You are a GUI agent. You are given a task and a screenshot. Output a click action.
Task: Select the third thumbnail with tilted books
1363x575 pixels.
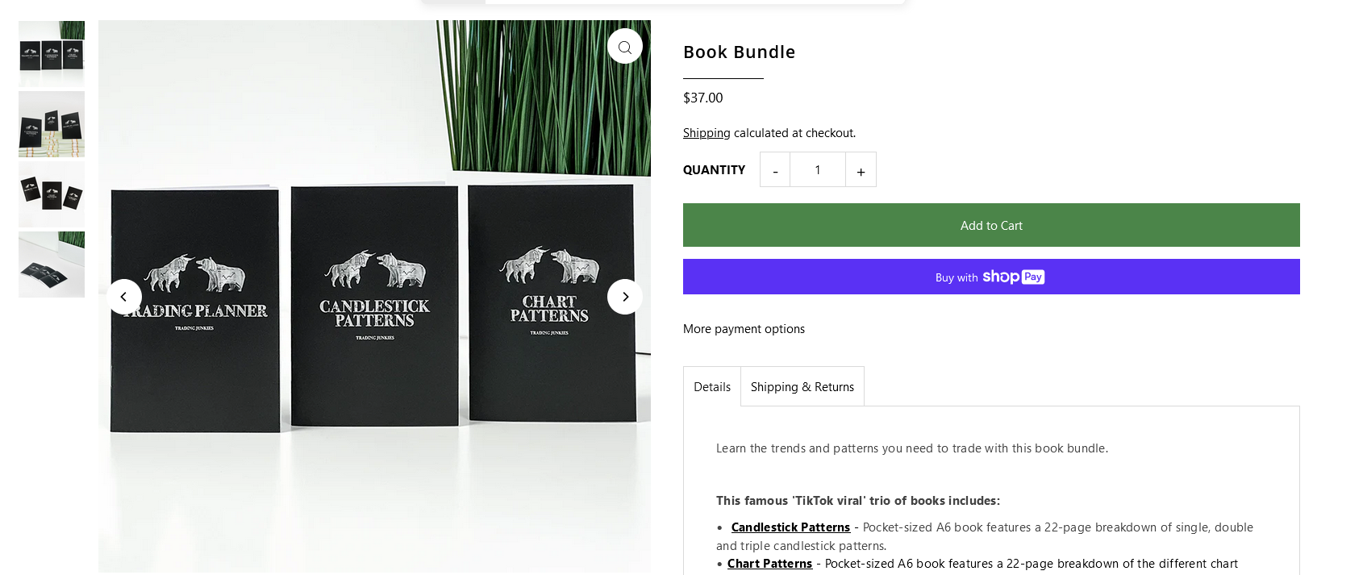[52, 194]
